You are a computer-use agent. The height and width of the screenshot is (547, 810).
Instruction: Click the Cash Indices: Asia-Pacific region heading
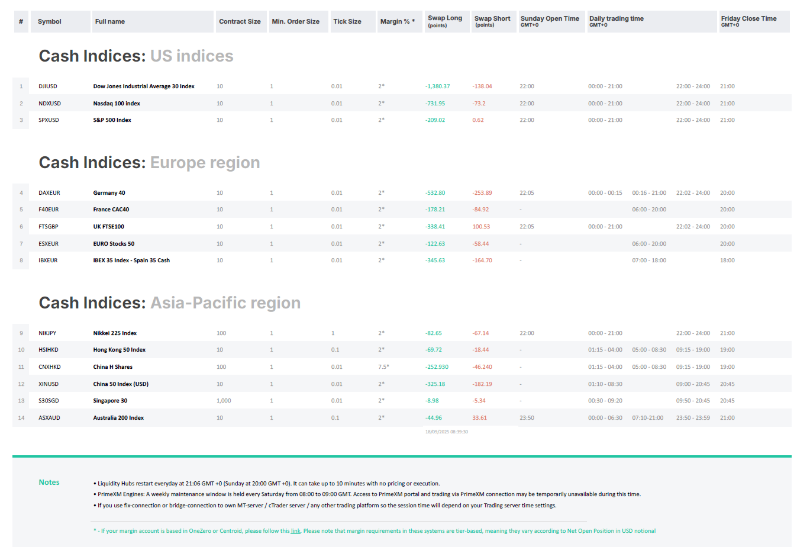coord(170,303)
